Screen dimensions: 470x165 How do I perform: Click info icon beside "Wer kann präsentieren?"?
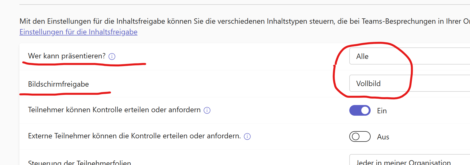112,57
